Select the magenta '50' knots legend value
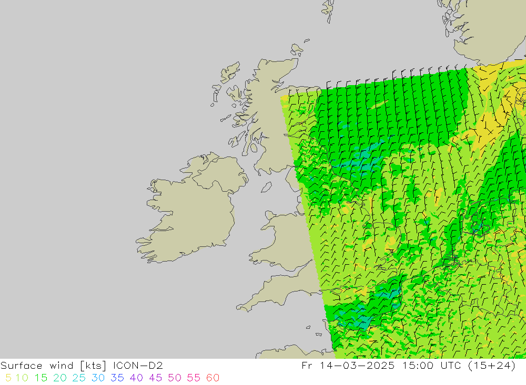Image resolution: width=526 pixels, height=385 pixels. 175,378
